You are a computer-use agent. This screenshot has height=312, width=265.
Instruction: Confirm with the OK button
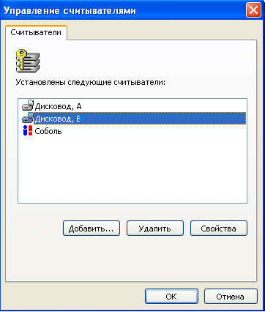[x=171, y=297]
